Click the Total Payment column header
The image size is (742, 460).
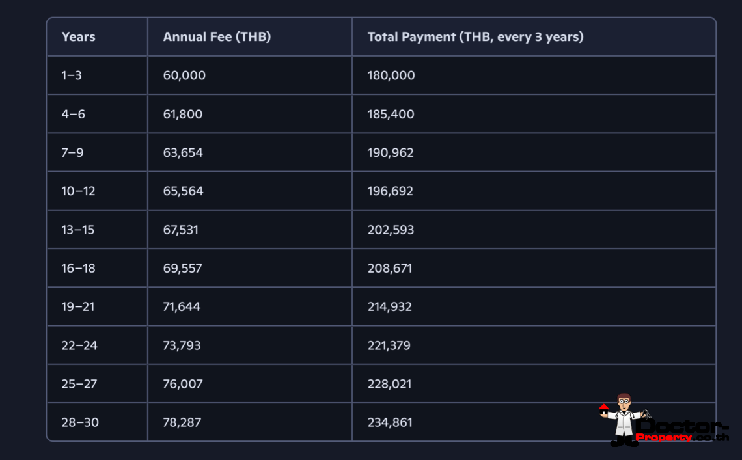(x=475, y=37)
